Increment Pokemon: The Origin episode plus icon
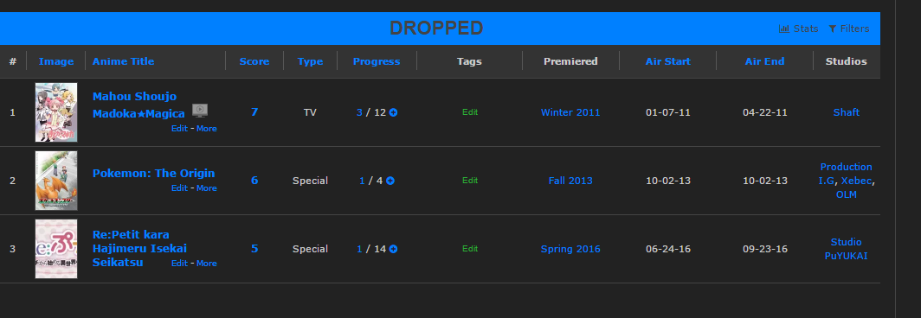This screenshot has height=318, width=921. click(x=390, y=181)
